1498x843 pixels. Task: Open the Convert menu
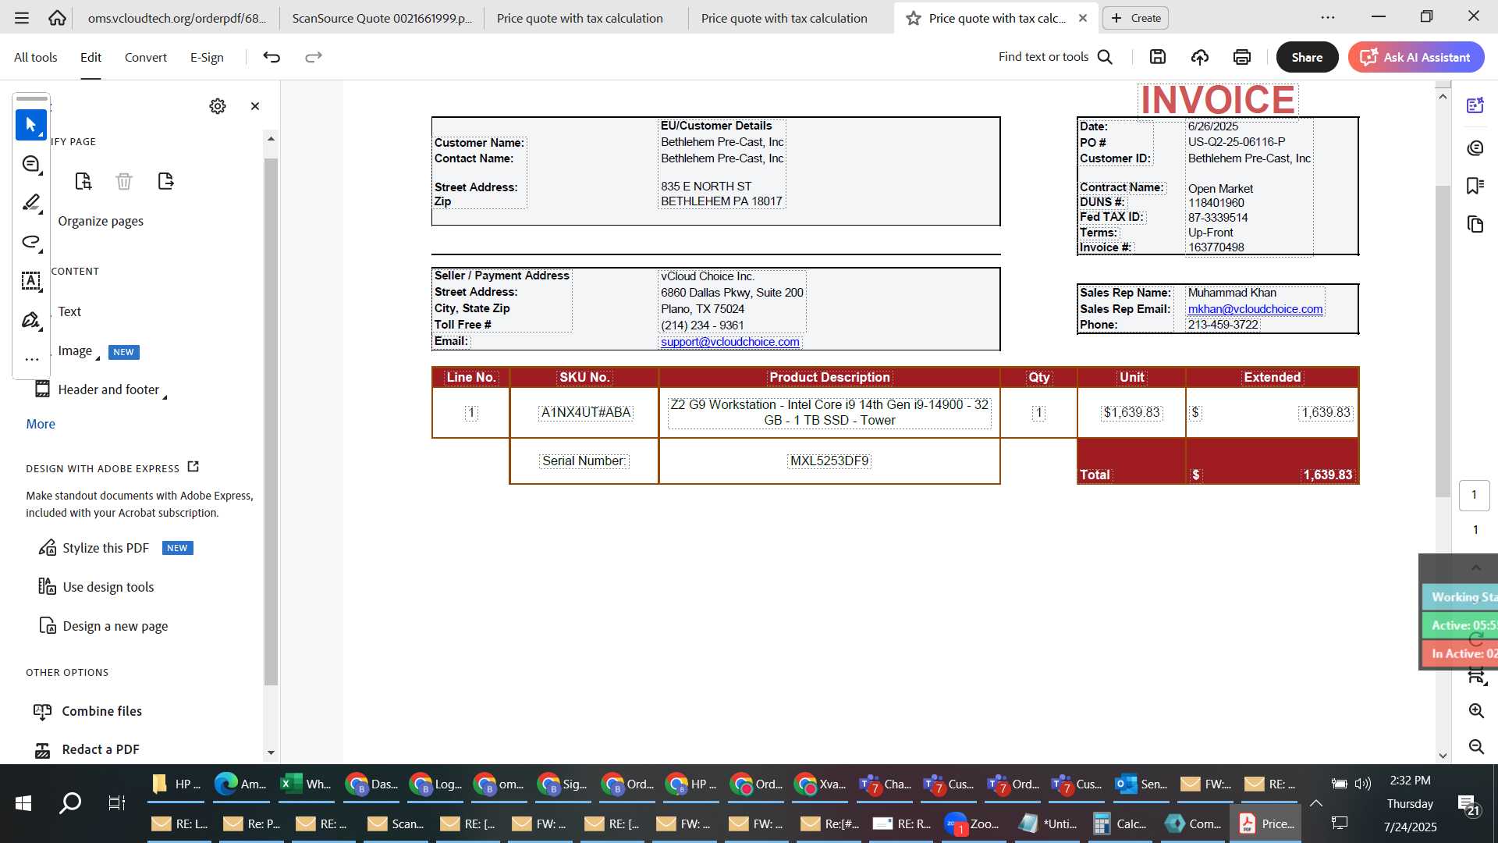(146, 57)
